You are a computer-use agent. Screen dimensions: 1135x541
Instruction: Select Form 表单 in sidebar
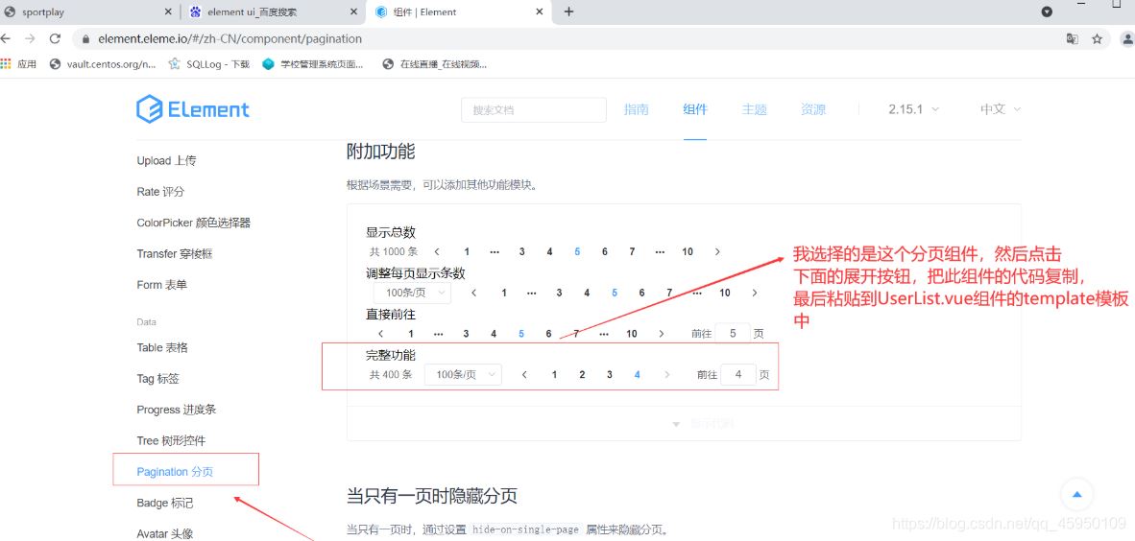[162, 285]
